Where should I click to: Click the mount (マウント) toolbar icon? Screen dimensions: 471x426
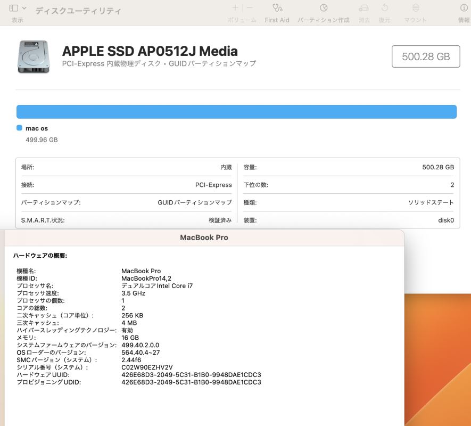[416, 8]
